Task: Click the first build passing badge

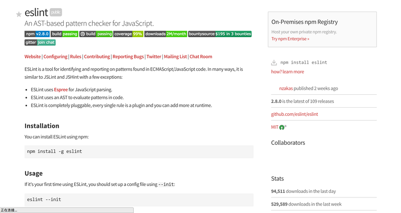Action: 65,34
